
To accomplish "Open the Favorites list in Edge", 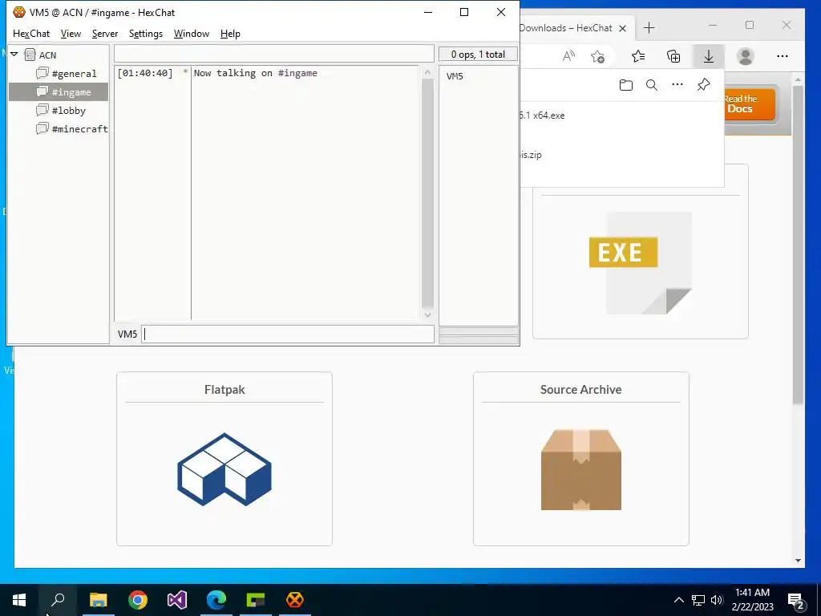I will [x=638, y=56].
